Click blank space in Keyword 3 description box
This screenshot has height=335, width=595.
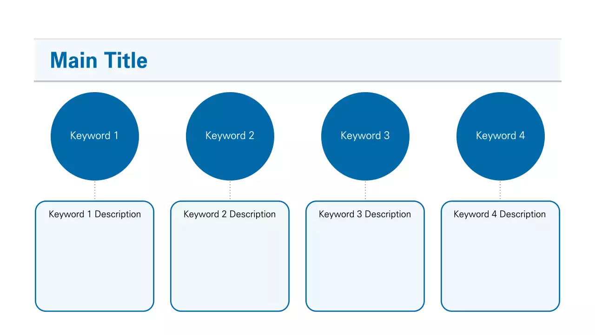(365, 265)
